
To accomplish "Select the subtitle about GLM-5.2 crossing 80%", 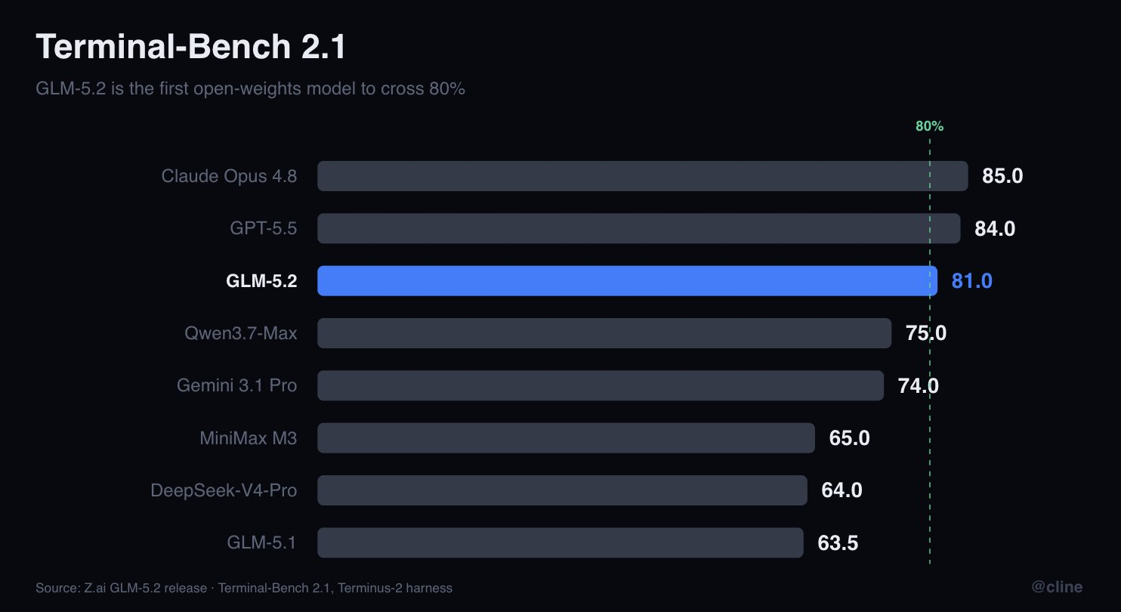I will (250, 88).
